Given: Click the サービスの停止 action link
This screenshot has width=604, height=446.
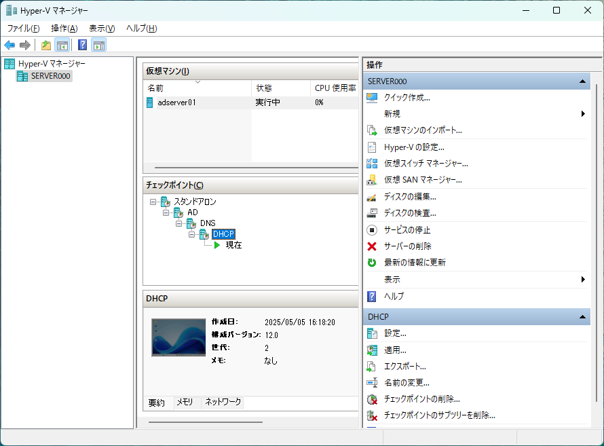Looking at the screenshot, I should pyautogui.click(x=407, y=230).
